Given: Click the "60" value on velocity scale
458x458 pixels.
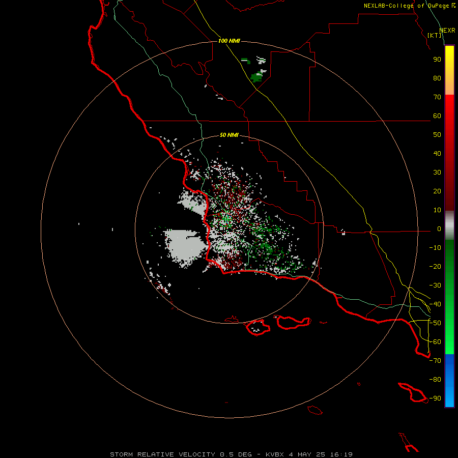Looking at the screenshot, I should pyautogui.click(x=437, y=116).
